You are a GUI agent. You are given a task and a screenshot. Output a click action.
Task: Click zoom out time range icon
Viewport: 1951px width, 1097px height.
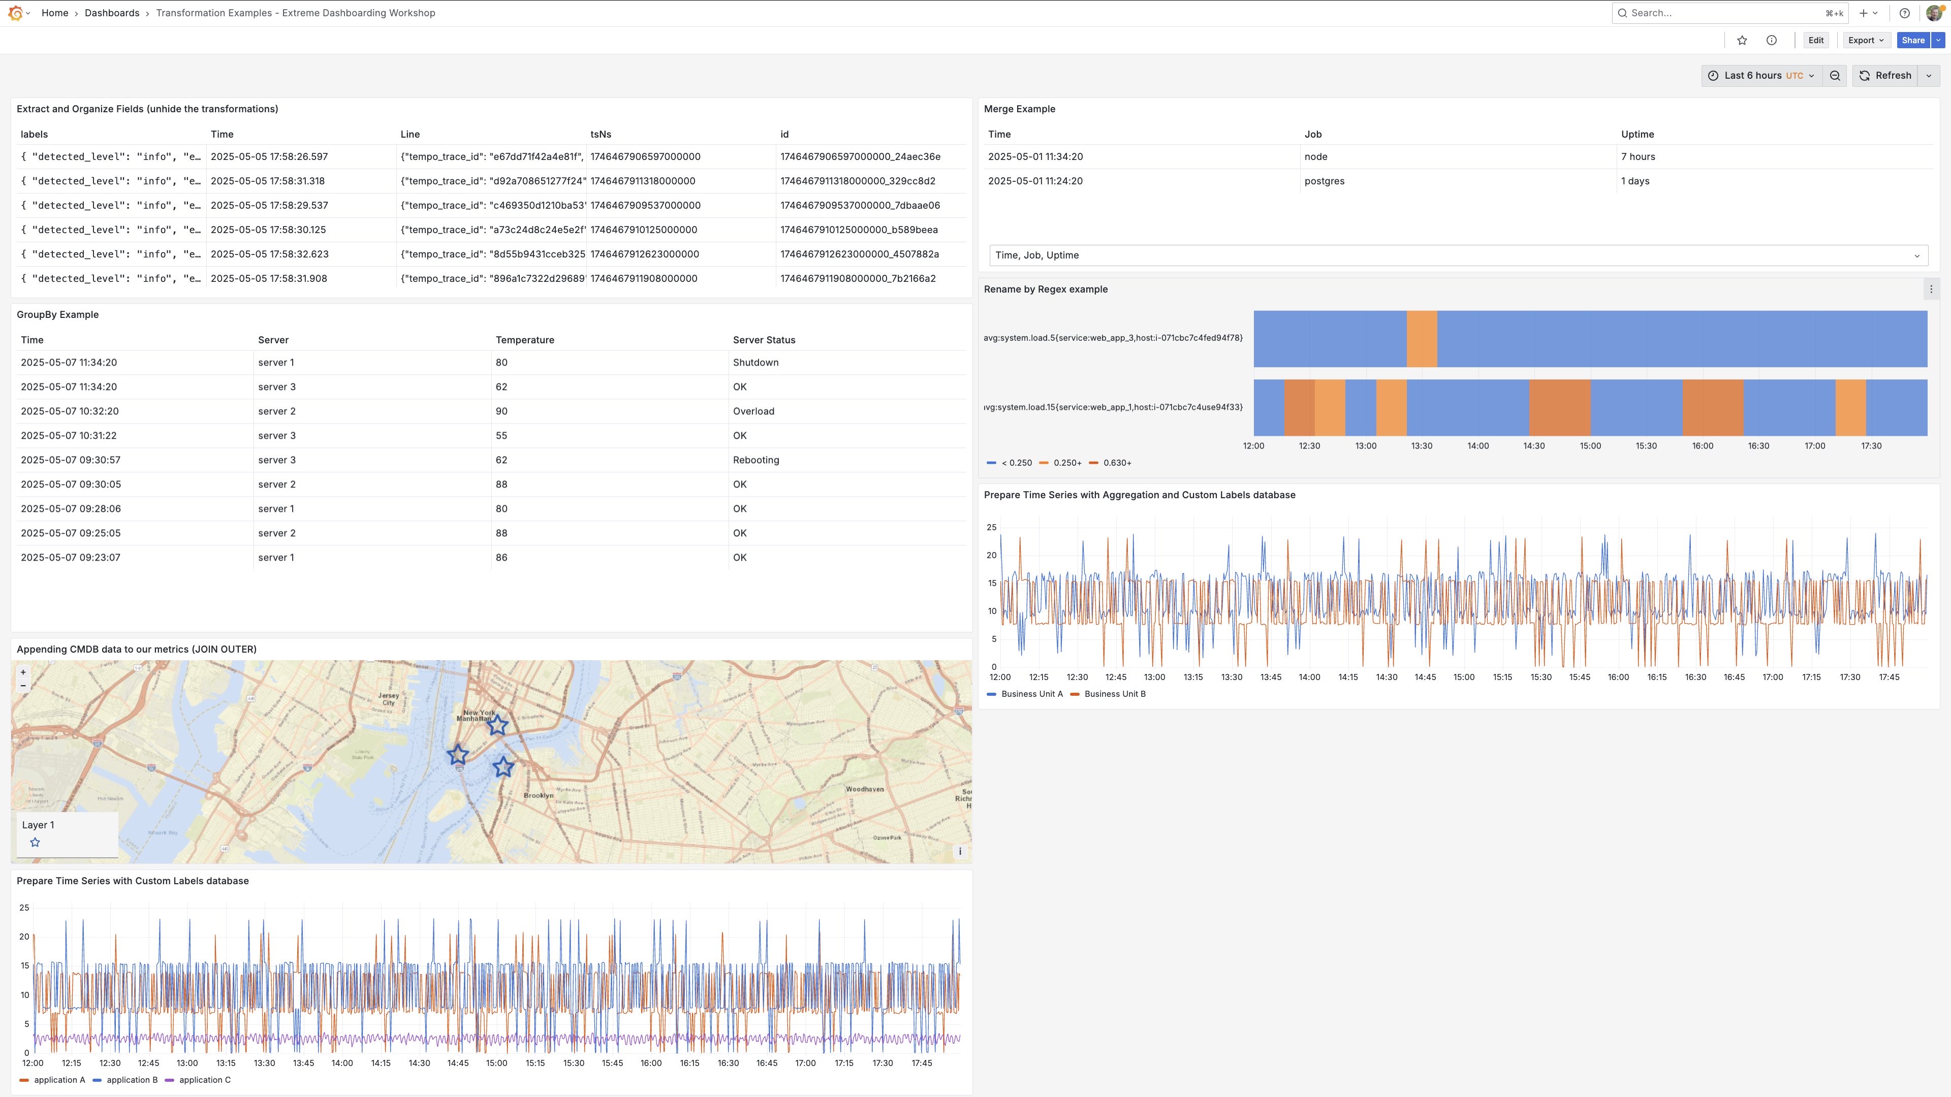tap(1834, 76)
